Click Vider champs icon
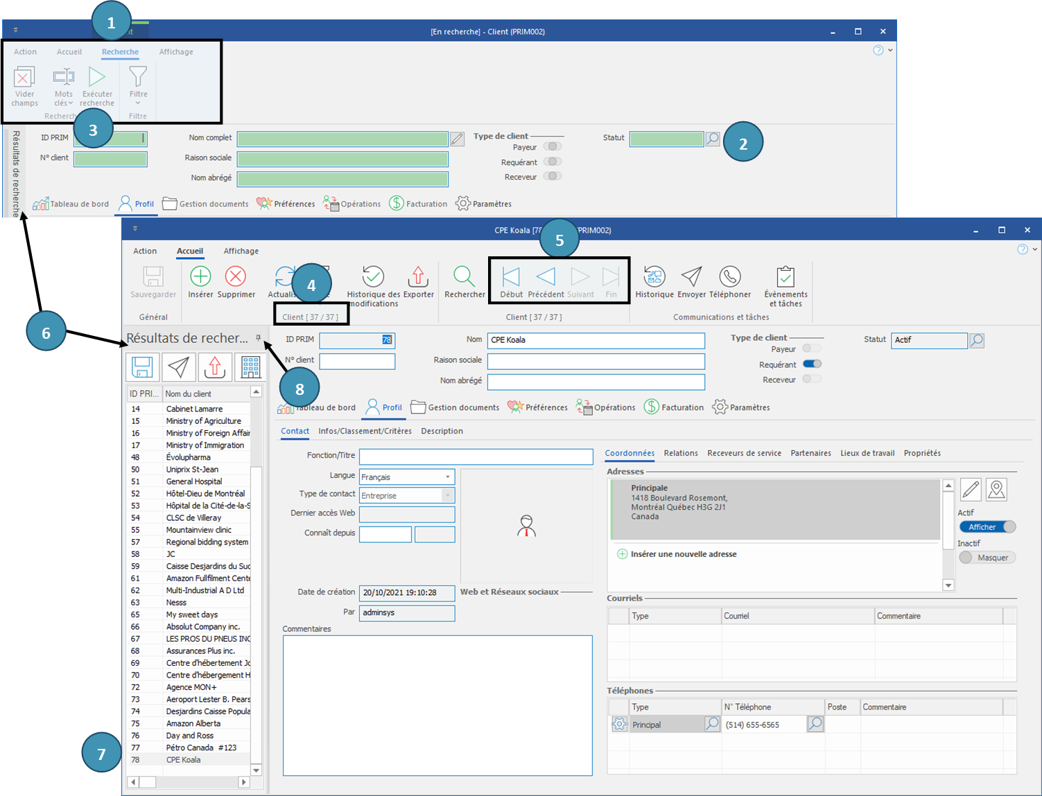The height and width of the screenshot is (796, 1042). (24, 78)
